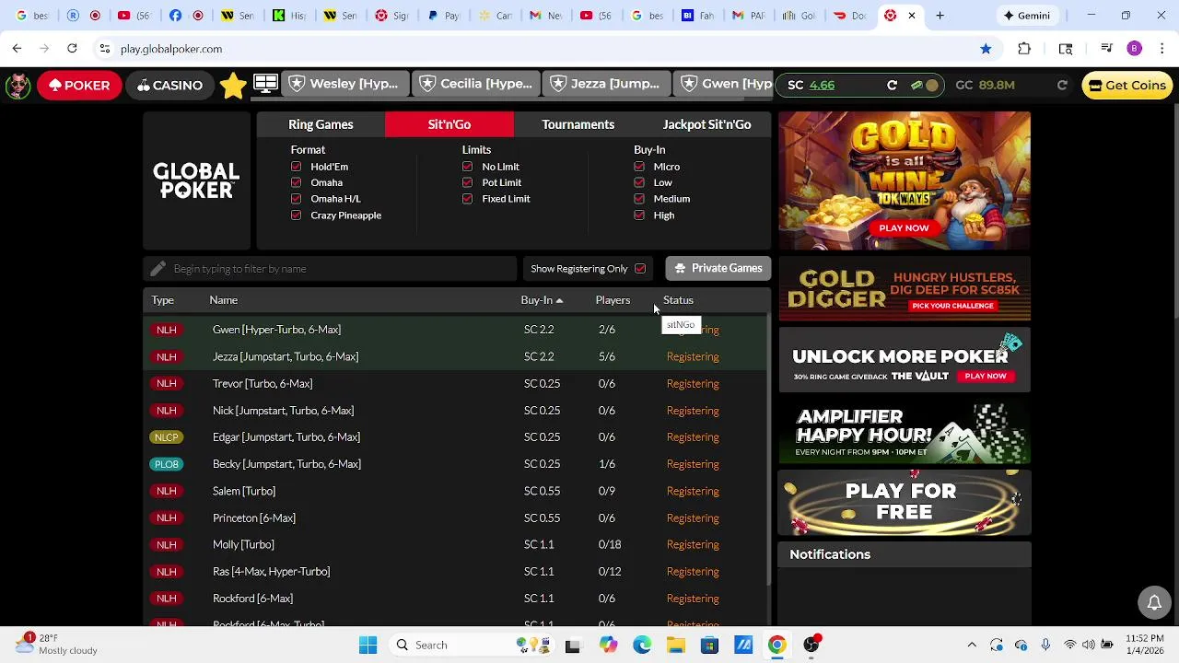Click the filter by name field

tap(332, 269)
